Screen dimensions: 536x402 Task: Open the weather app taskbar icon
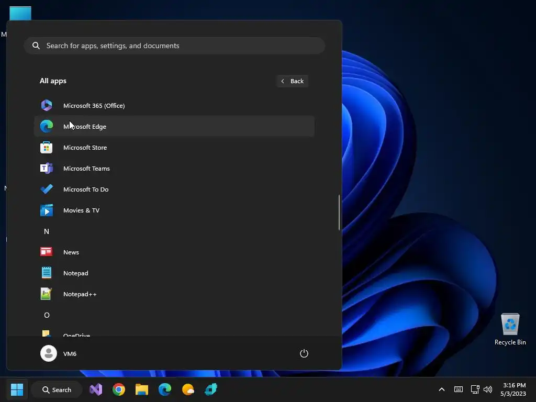coord(188,389)
